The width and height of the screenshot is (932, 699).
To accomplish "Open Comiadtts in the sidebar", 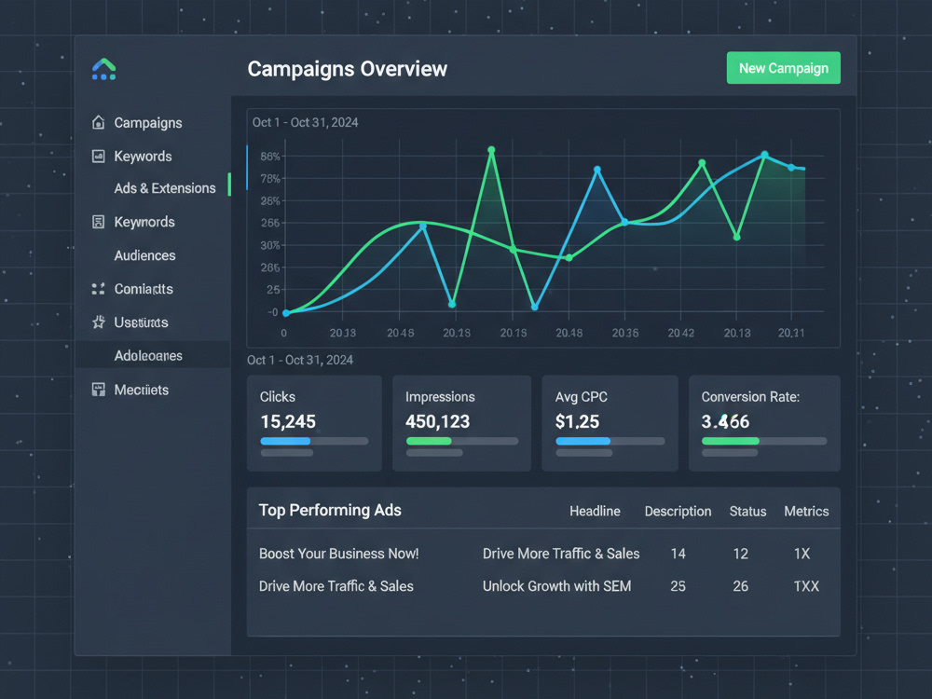I will click(x=144, y=289).
